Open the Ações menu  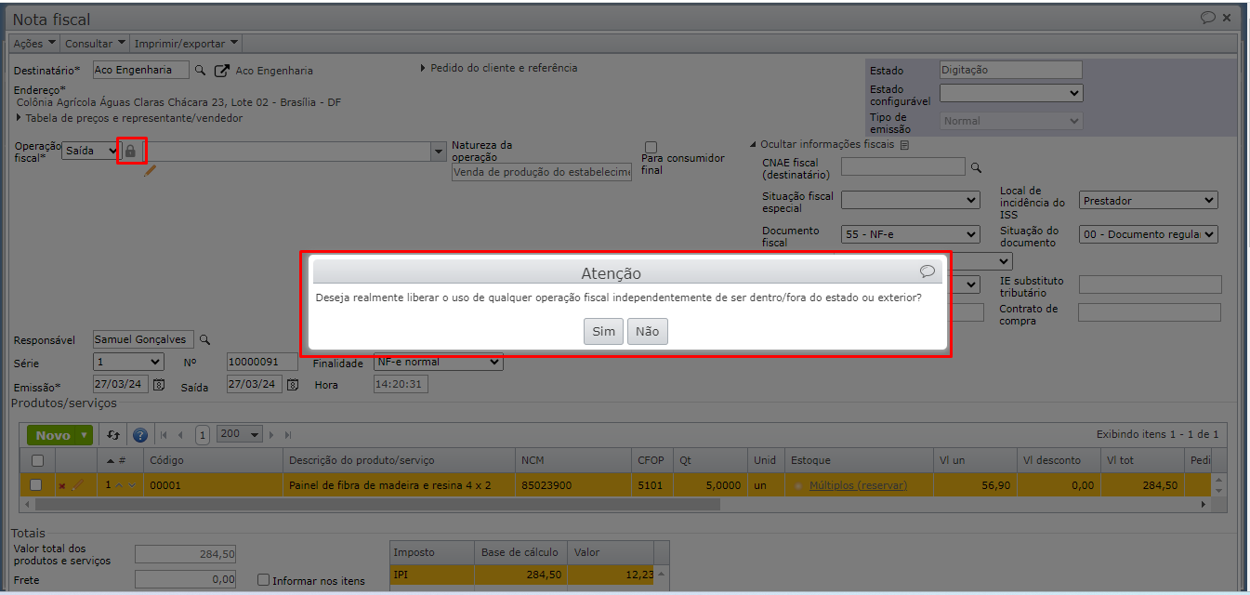[x=34, y=44]
